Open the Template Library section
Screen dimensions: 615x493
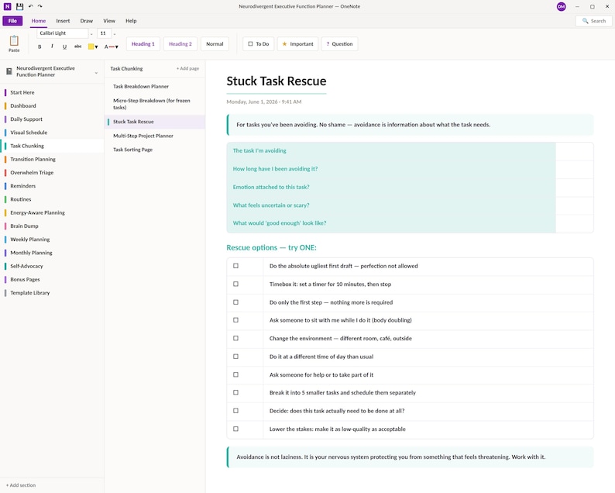coord(52,292)
